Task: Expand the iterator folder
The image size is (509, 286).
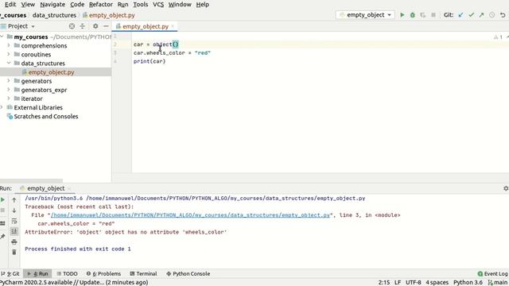Action: pos(9,99)
